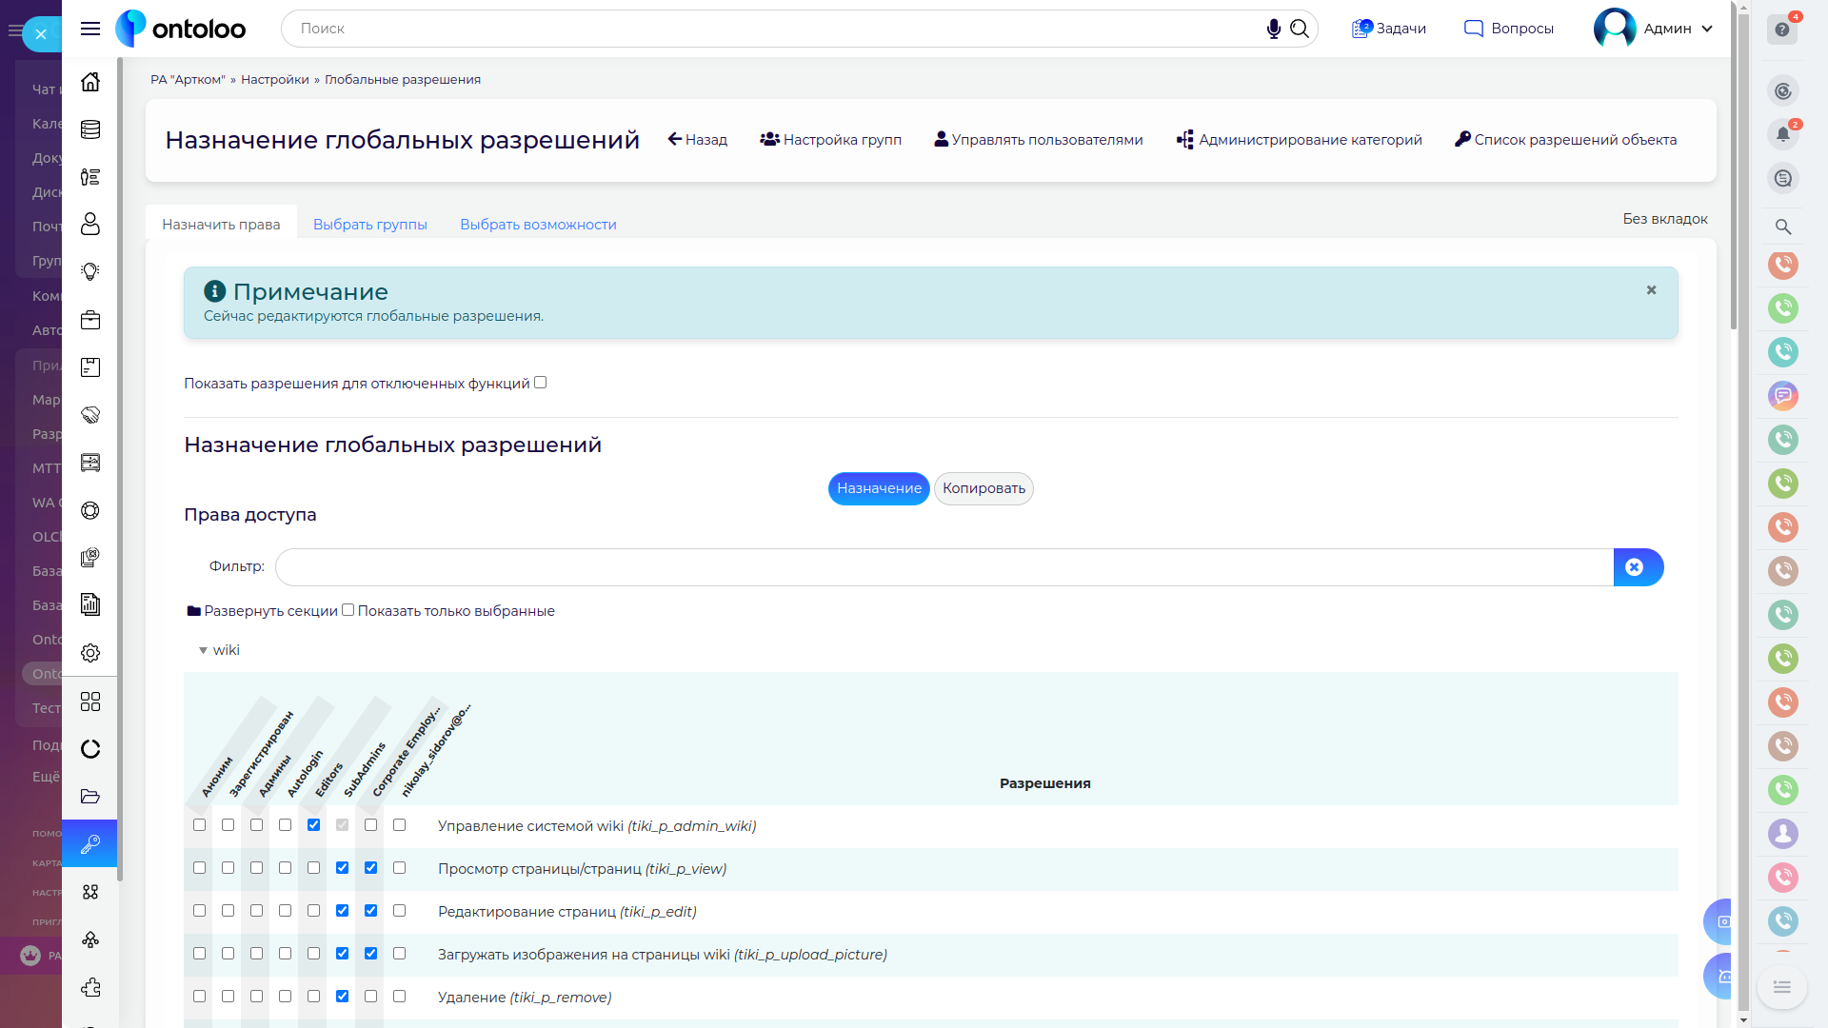
Task: Open the notifications bell icon
Action: tap(1782, 134)
